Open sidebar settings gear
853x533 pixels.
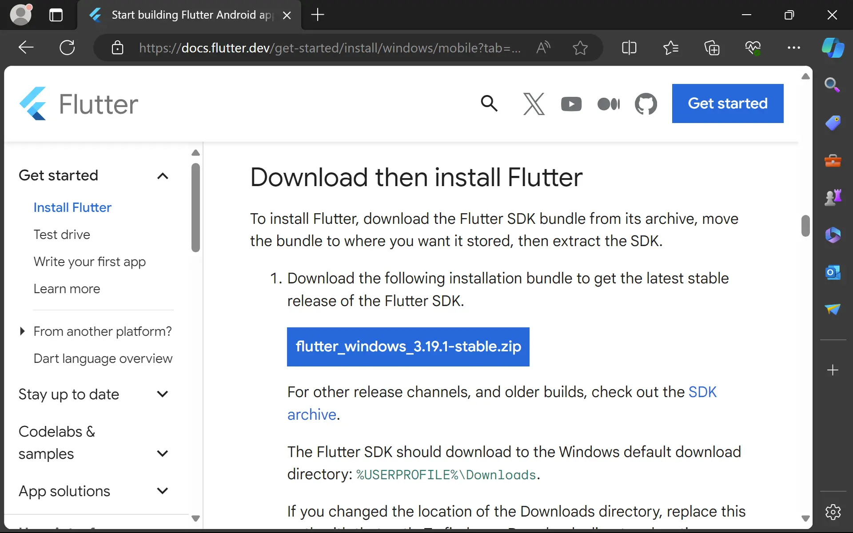[833, 512]
